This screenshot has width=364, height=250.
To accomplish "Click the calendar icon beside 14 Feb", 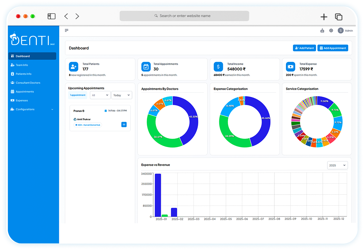I will click(x=105, y=111).
